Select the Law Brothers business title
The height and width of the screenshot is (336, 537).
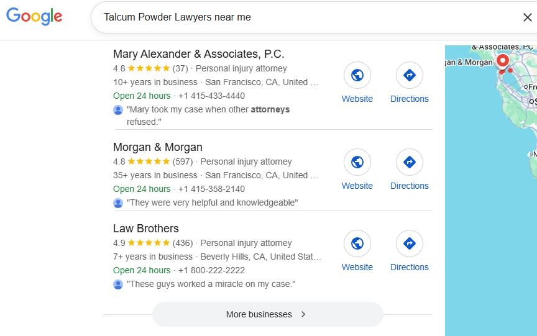(146, 229)
